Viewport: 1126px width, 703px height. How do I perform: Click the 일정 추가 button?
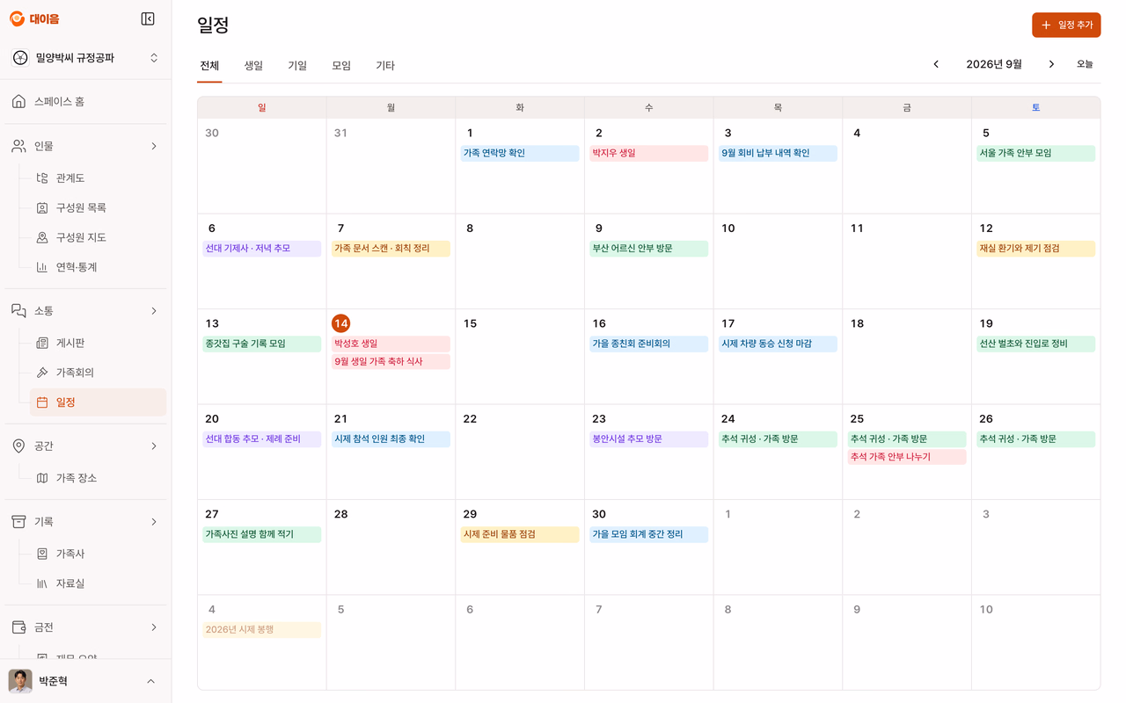[x=1066, y=25]
